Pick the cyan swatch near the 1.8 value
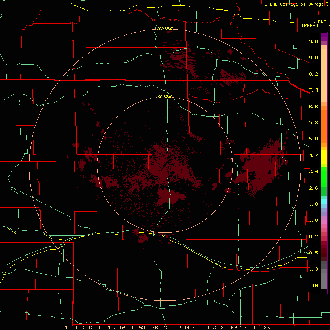 [x=324, y=202]
